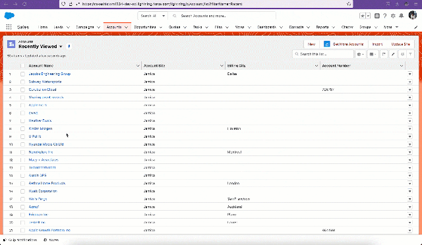Open the App Launcher grid icon
This screenshot has height=245, width=422.
point(9,27)
